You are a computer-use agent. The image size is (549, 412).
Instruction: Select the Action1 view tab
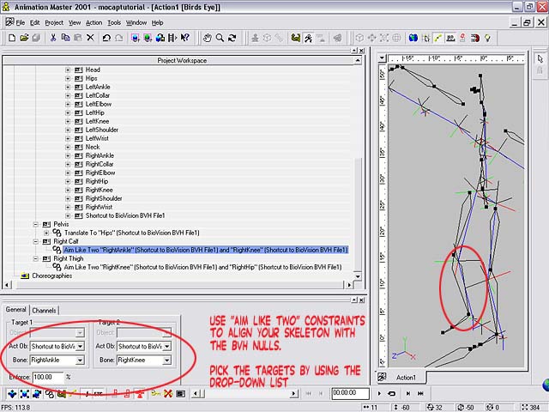[406, 378]
